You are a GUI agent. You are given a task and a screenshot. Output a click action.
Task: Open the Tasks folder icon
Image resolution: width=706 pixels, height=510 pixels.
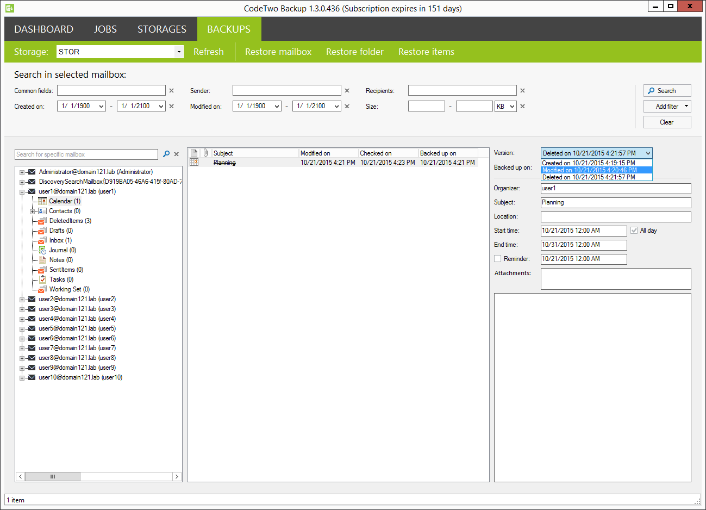pyautogui.click(x=41, y=279)
